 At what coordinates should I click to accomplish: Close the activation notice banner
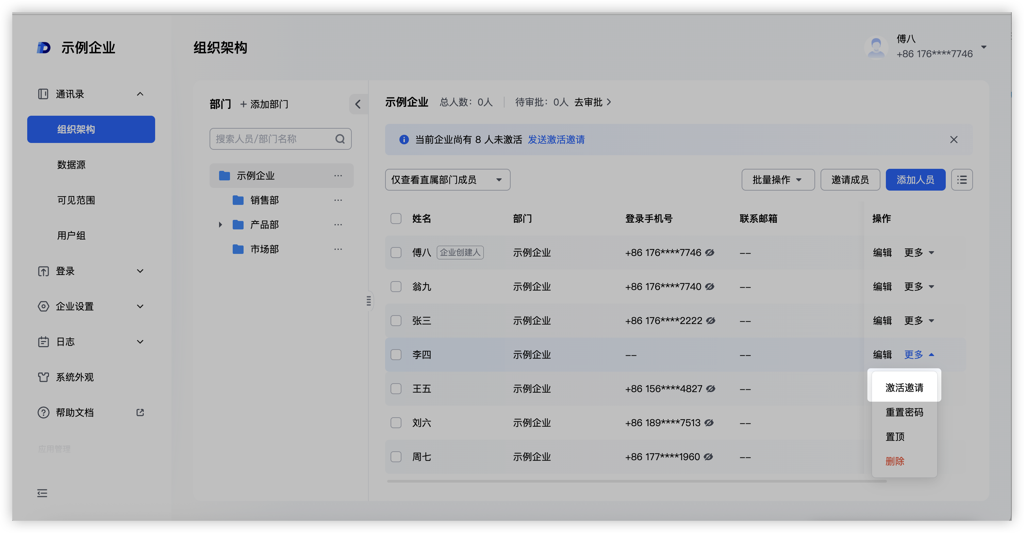point(954,140)
